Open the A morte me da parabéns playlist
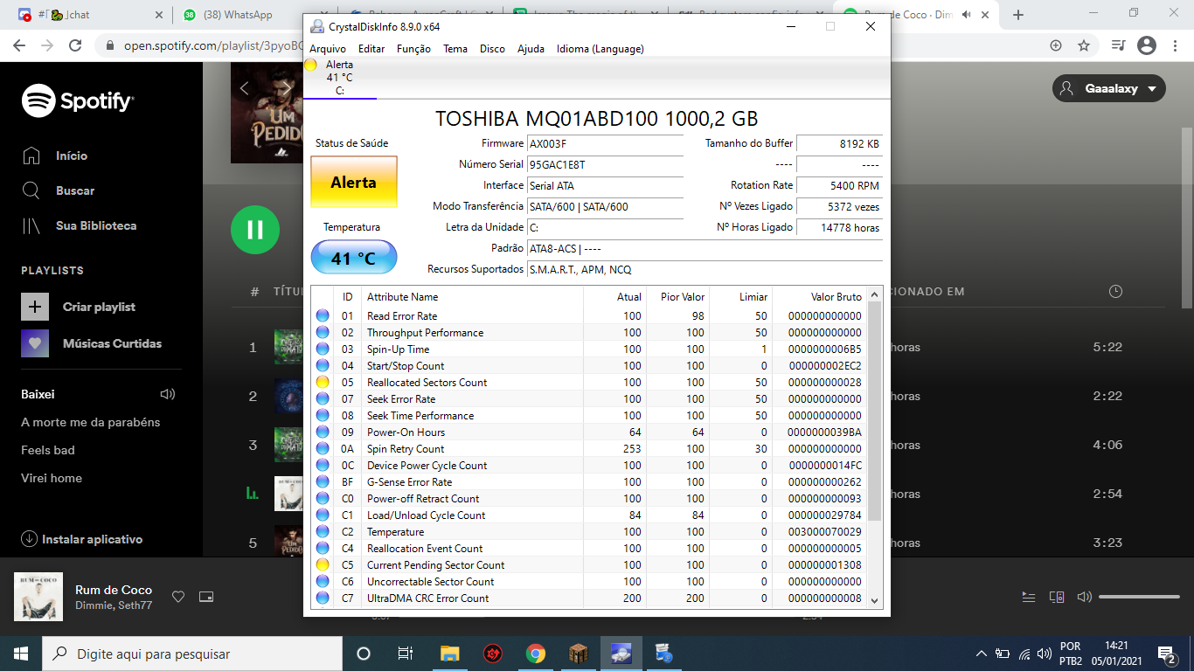The image size is (1194, 671). (x=91, y=422)
